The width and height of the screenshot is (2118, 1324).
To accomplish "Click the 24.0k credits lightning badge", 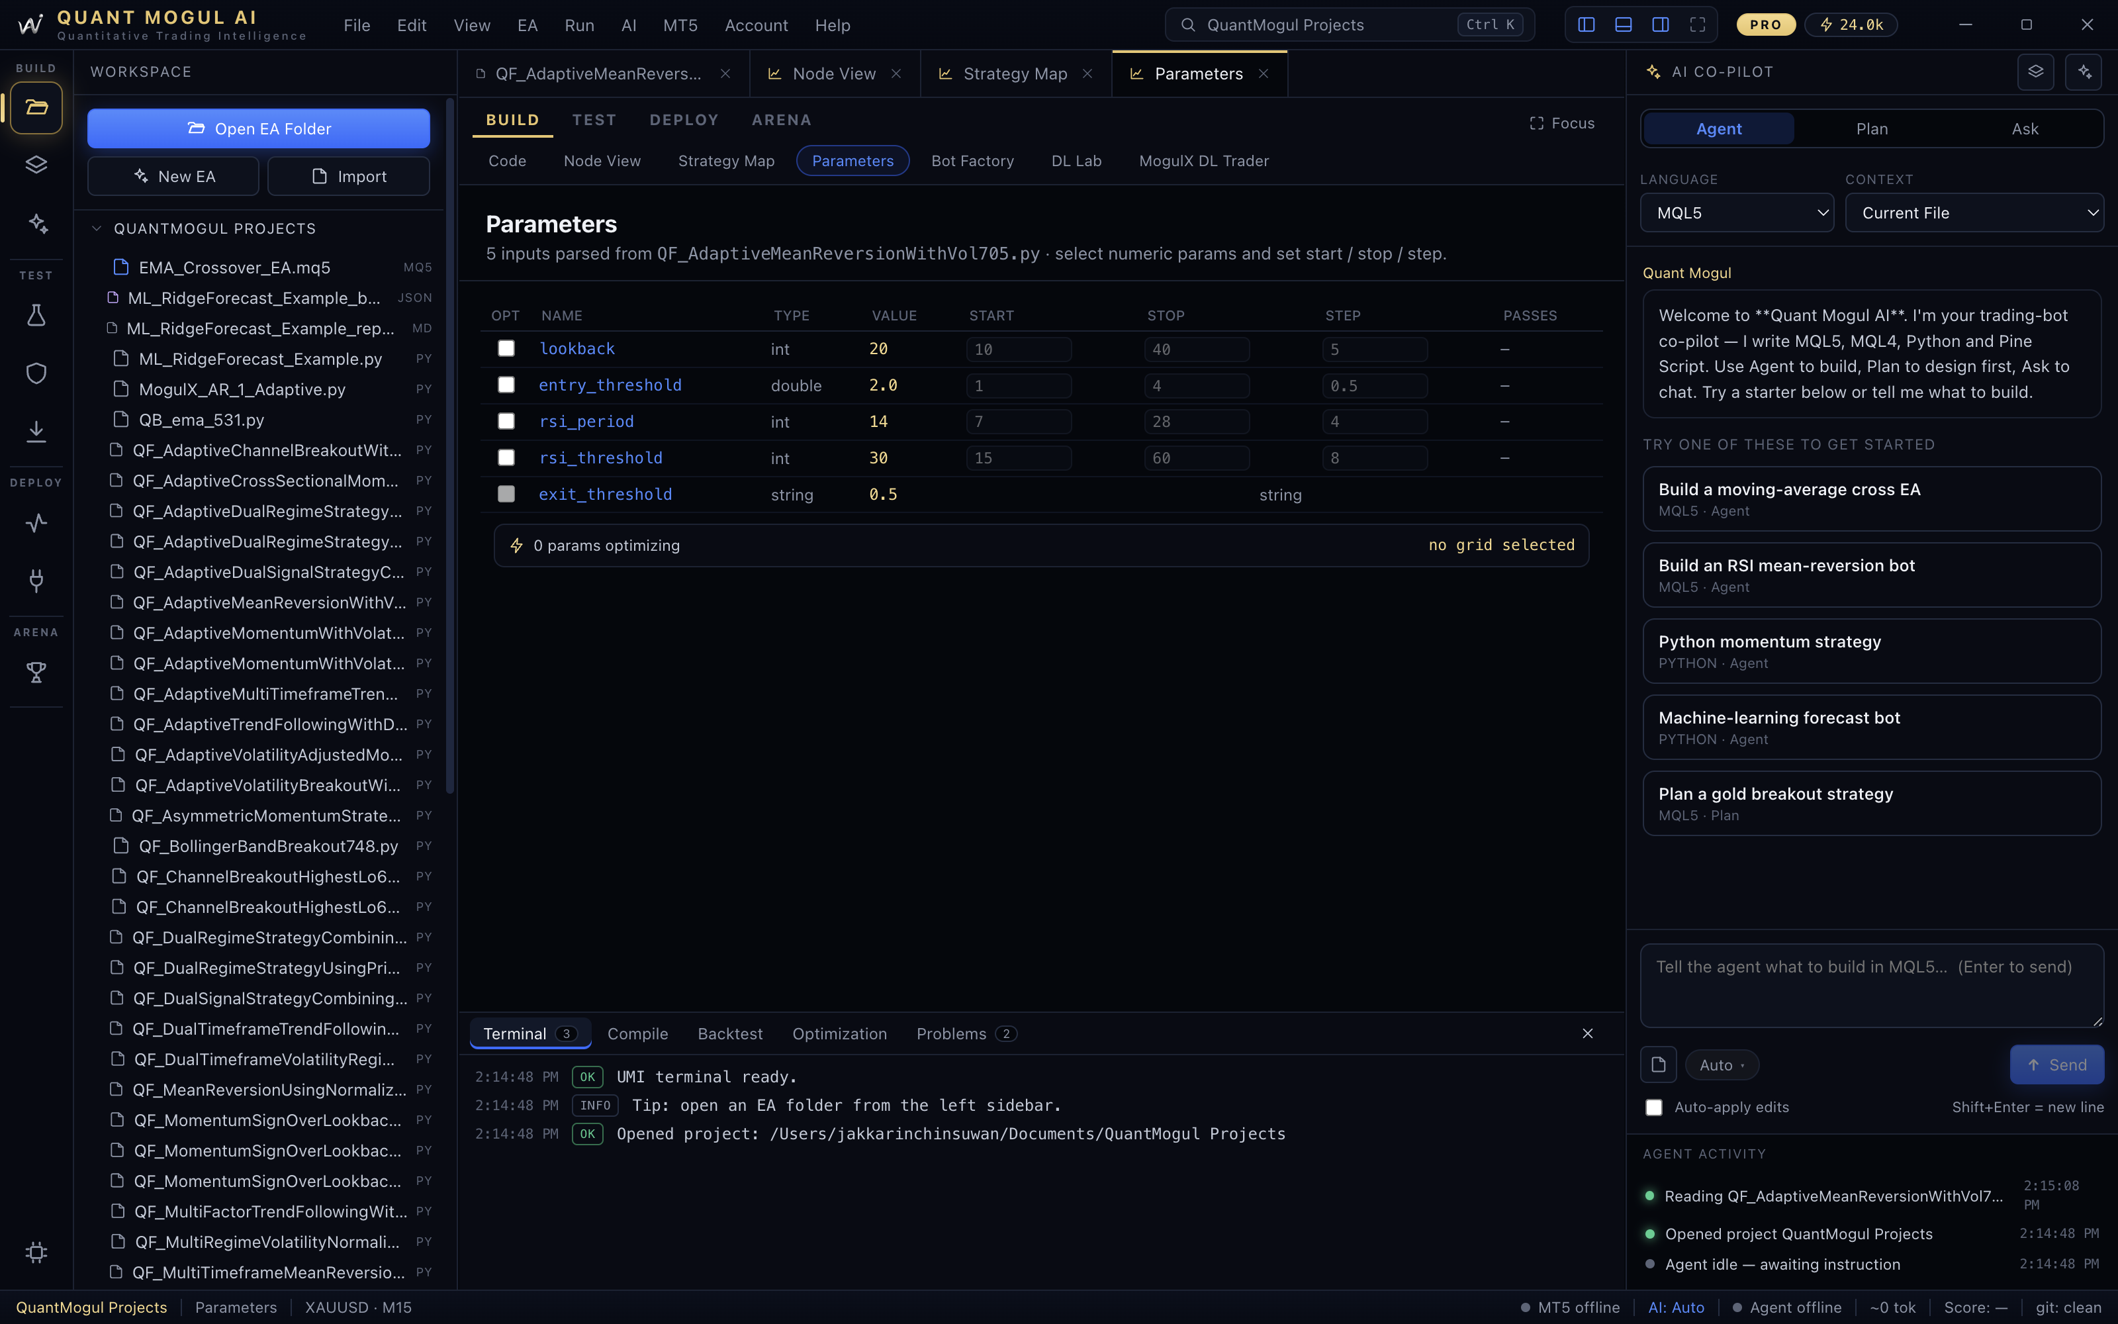I will tap(1851, 24).
